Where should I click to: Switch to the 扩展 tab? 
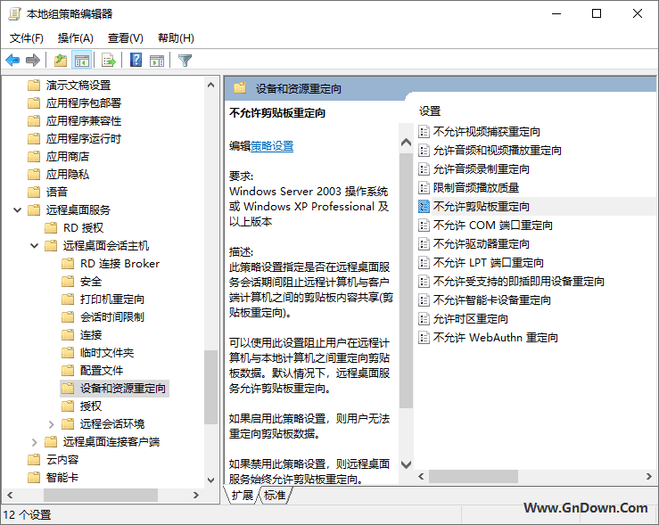[242, 496]
